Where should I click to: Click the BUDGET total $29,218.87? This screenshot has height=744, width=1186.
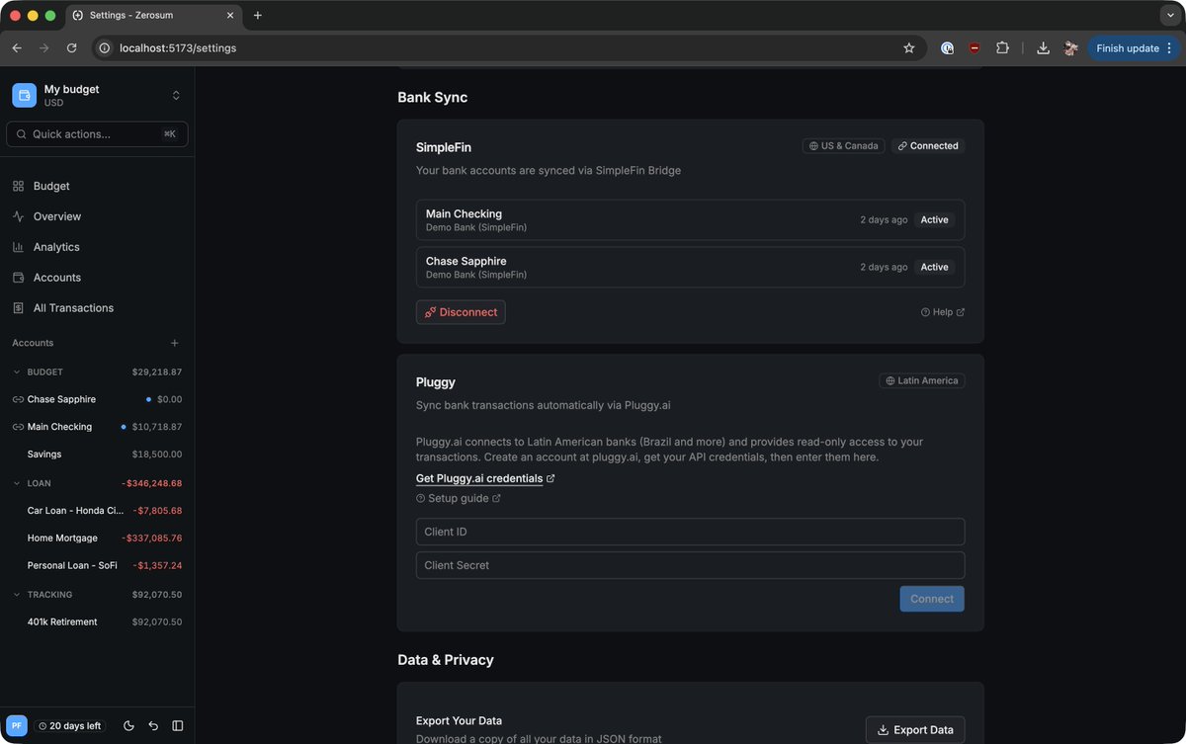(157, 372)
